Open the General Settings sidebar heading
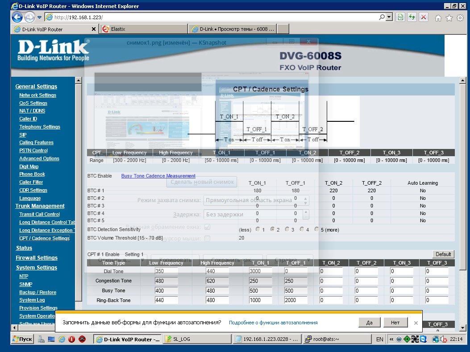Image resolution: width=470 pixels, height=352 pixels. [x=36, y=86]
